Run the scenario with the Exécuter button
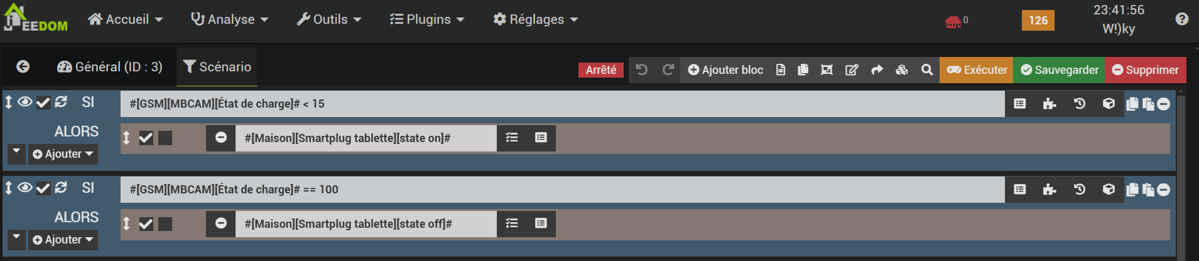The width and height of the screenshot is (1199, 261). (x=976, y=69)
